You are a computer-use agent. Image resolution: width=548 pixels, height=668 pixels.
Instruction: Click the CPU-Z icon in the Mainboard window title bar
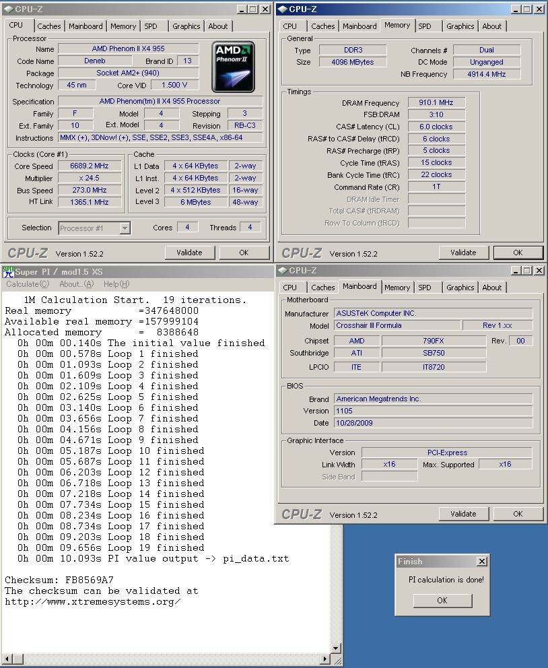(x=282, y=271)
